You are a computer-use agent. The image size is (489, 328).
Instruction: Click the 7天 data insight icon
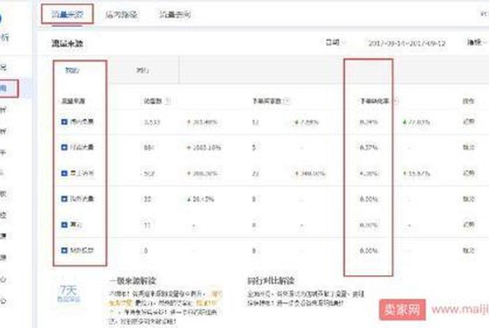[x=68, y=293]
